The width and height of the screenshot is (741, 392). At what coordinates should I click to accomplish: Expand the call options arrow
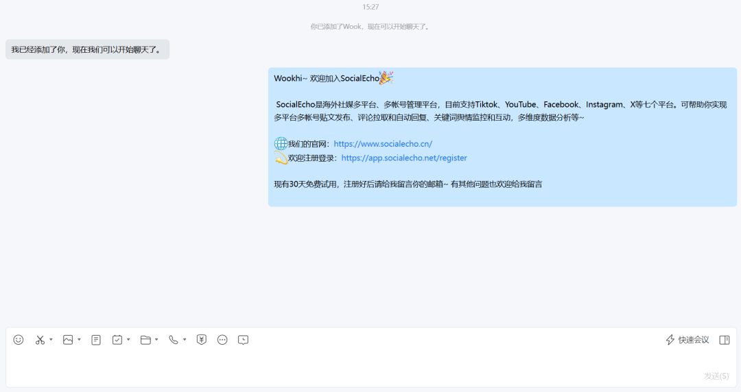(185, 340)
